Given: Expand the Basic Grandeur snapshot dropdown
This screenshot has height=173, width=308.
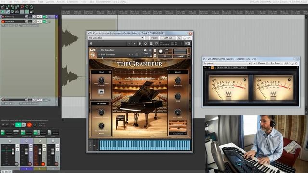Looking at the screenshot, I should coord(99,55).
